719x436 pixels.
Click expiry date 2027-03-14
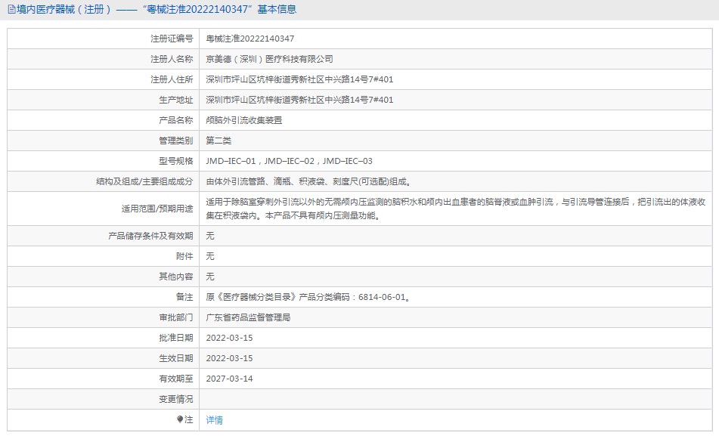229,379
